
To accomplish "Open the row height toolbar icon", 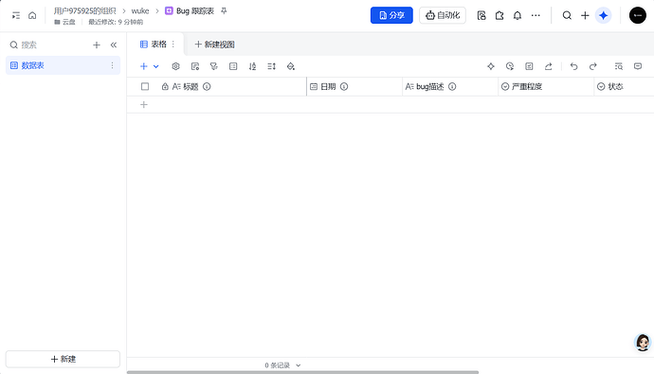I will tap(271, 66).
